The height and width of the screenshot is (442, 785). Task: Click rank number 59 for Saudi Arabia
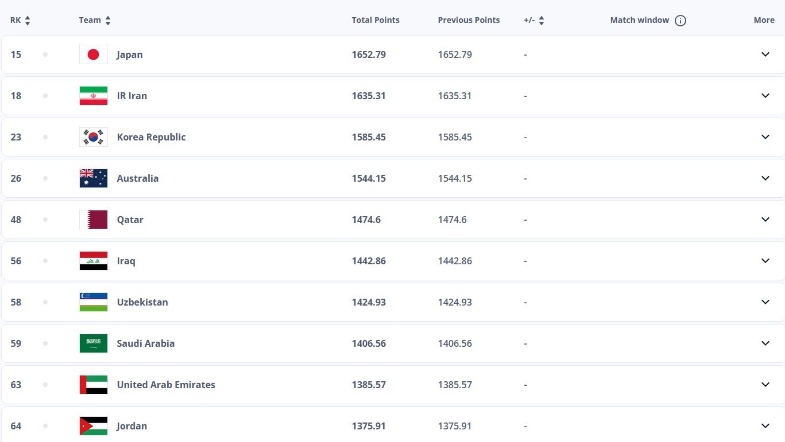click(x=16, y=343)
